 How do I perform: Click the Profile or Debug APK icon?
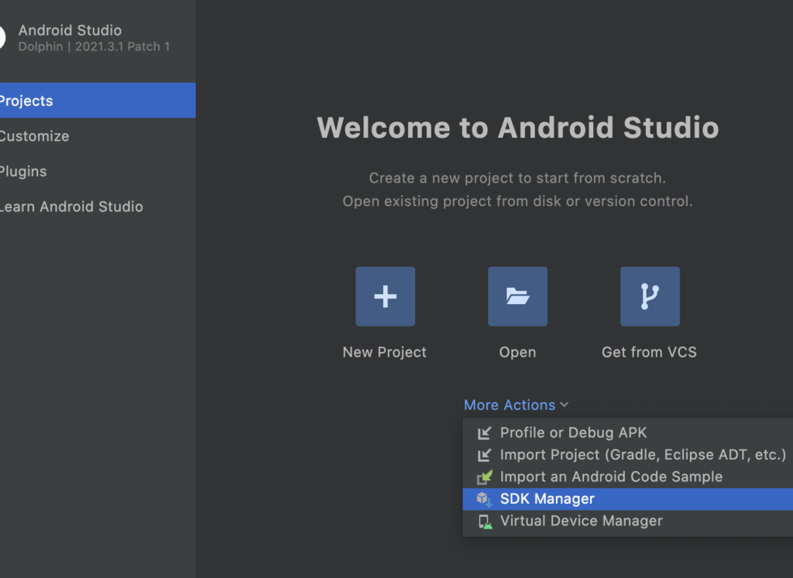click(x=484, y=433)
